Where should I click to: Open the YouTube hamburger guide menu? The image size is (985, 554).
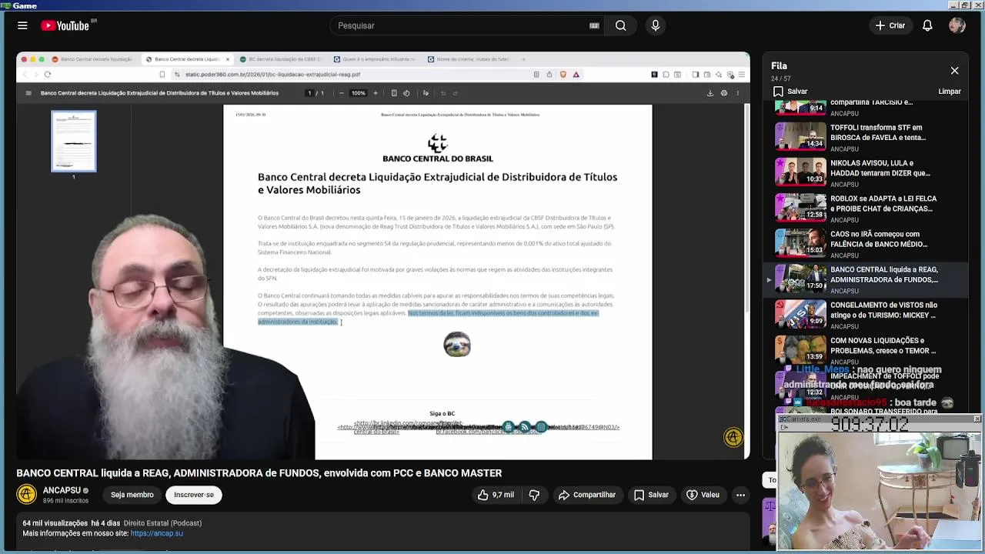coord(22,25)
